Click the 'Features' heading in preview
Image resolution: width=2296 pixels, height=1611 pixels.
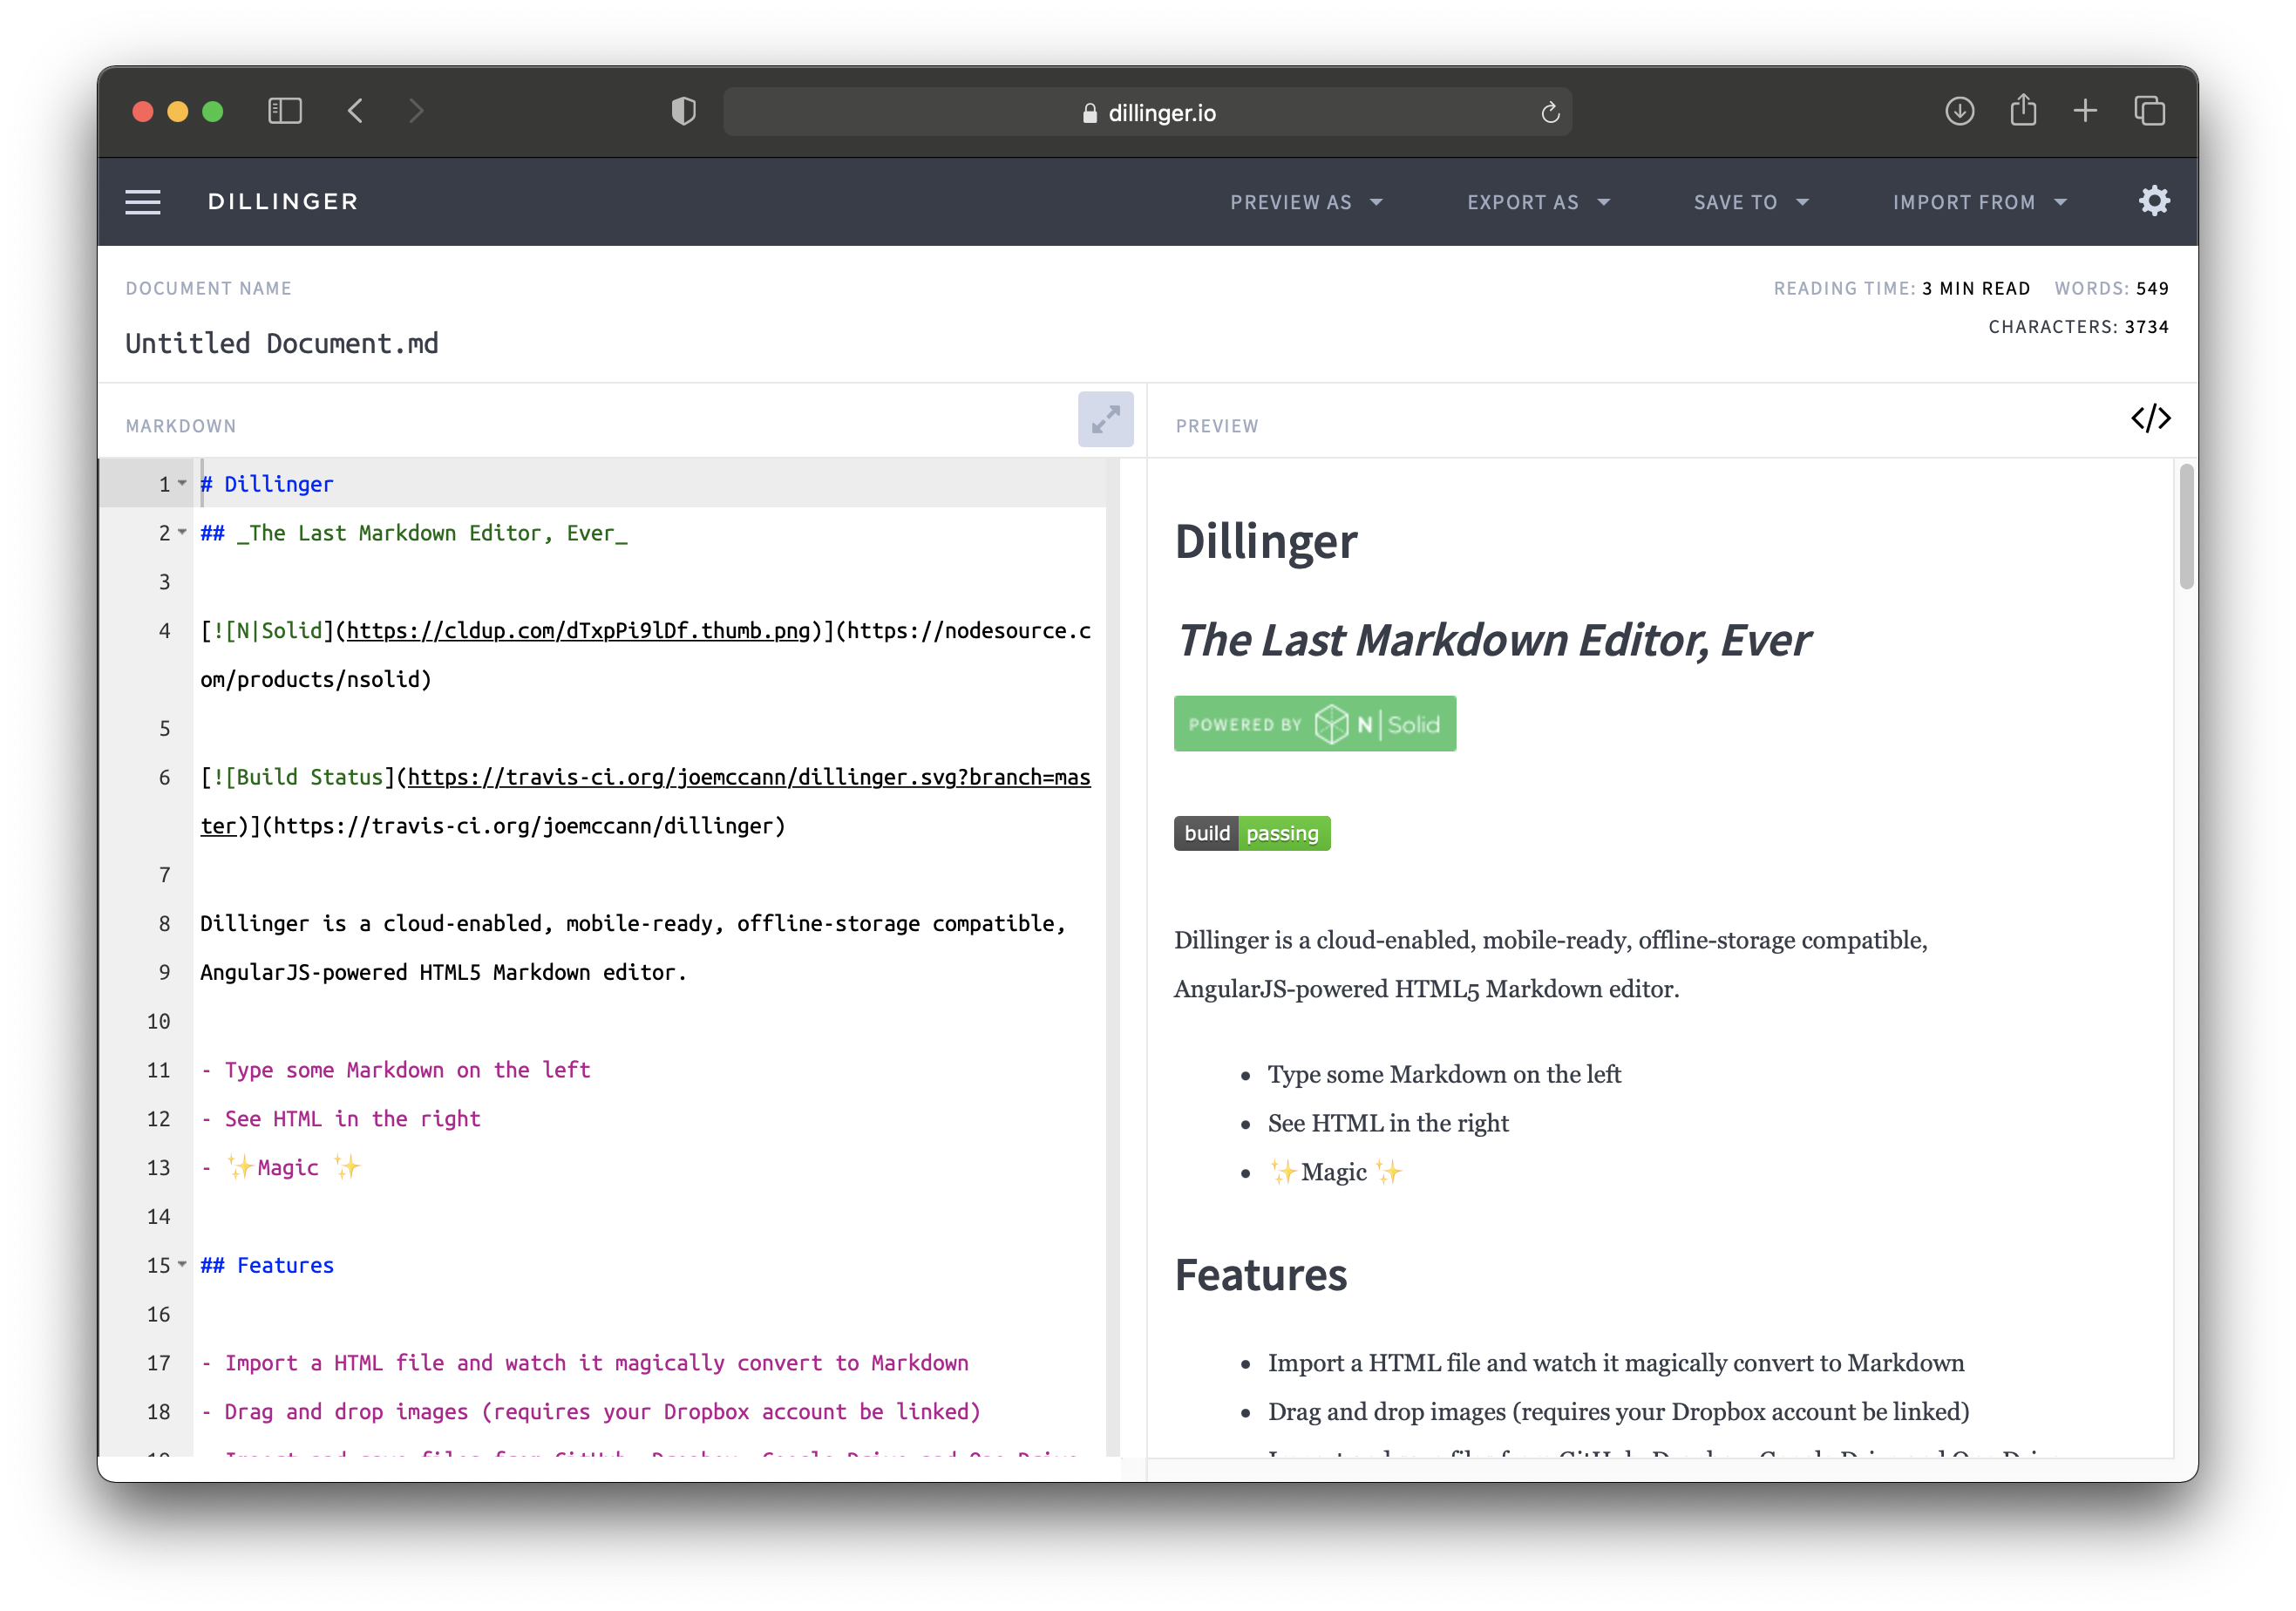pyautogui.click(x=1260, y=1275)
